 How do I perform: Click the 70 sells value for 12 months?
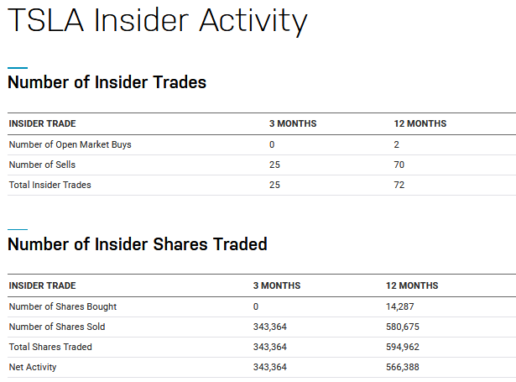[x=399, y=165]
